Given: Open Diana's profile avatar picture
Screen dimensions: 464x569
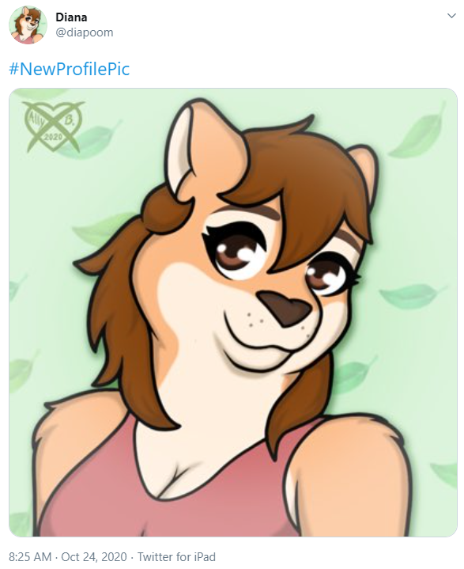Looking at the screenshot, I should (x=28, y=25).
